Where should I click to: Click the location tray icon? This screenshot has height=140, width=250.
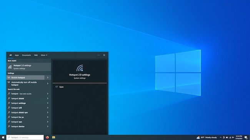224,137
